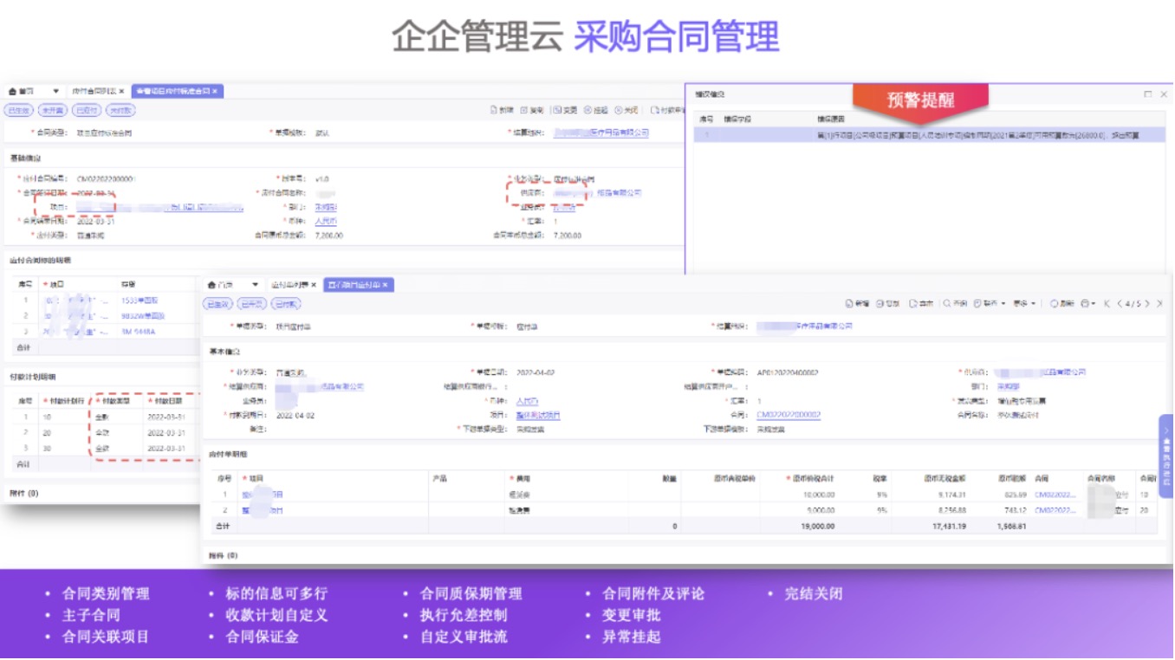Go to previous record arrow beside 4/5
This screenshot has width=1175, height=660.
(1120, 304)
